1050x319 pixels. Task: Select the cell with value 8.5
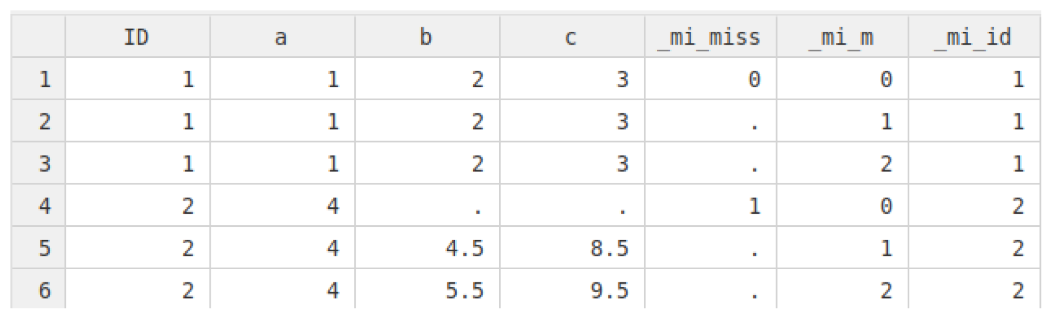tap(572, 248)
